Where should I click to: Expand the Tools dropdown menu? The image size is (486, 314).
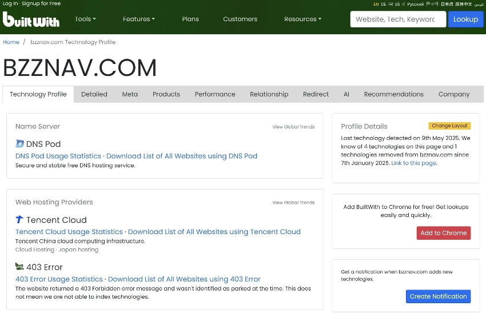[85, 19]
